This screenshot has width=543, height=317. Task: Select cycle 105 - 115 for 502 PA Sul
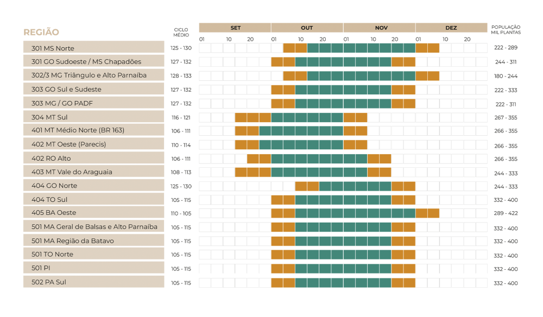point(181,283)
